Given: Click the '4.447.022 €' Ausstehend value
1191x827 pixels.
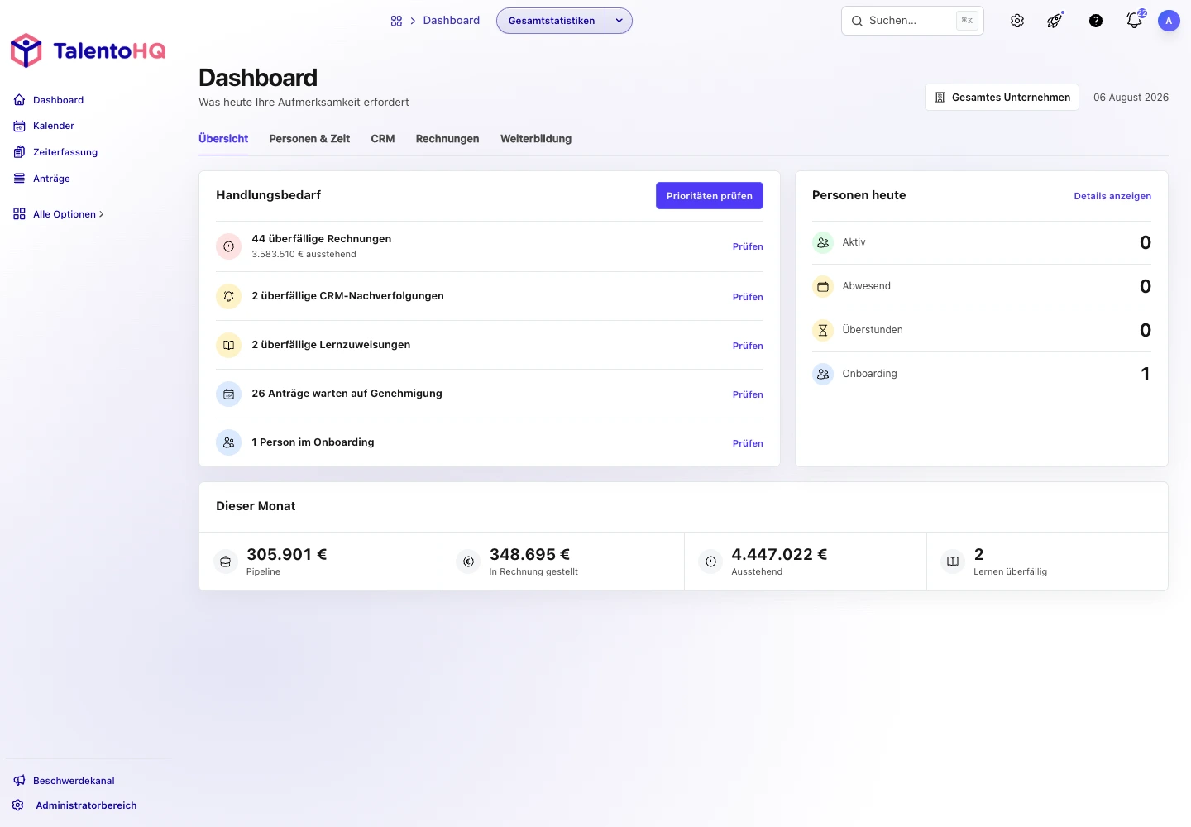Looking at the screenshot, I should (779, 554).
